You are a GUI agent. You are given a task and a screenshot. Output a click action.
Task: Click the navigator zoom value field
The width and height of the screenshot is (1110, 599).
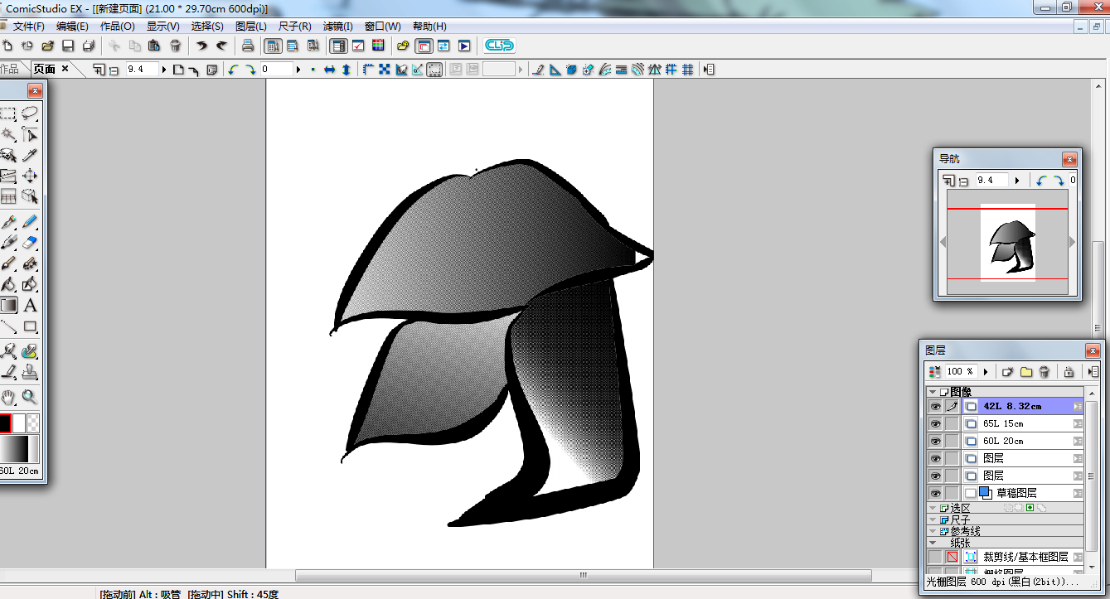(x=991, y=180)
